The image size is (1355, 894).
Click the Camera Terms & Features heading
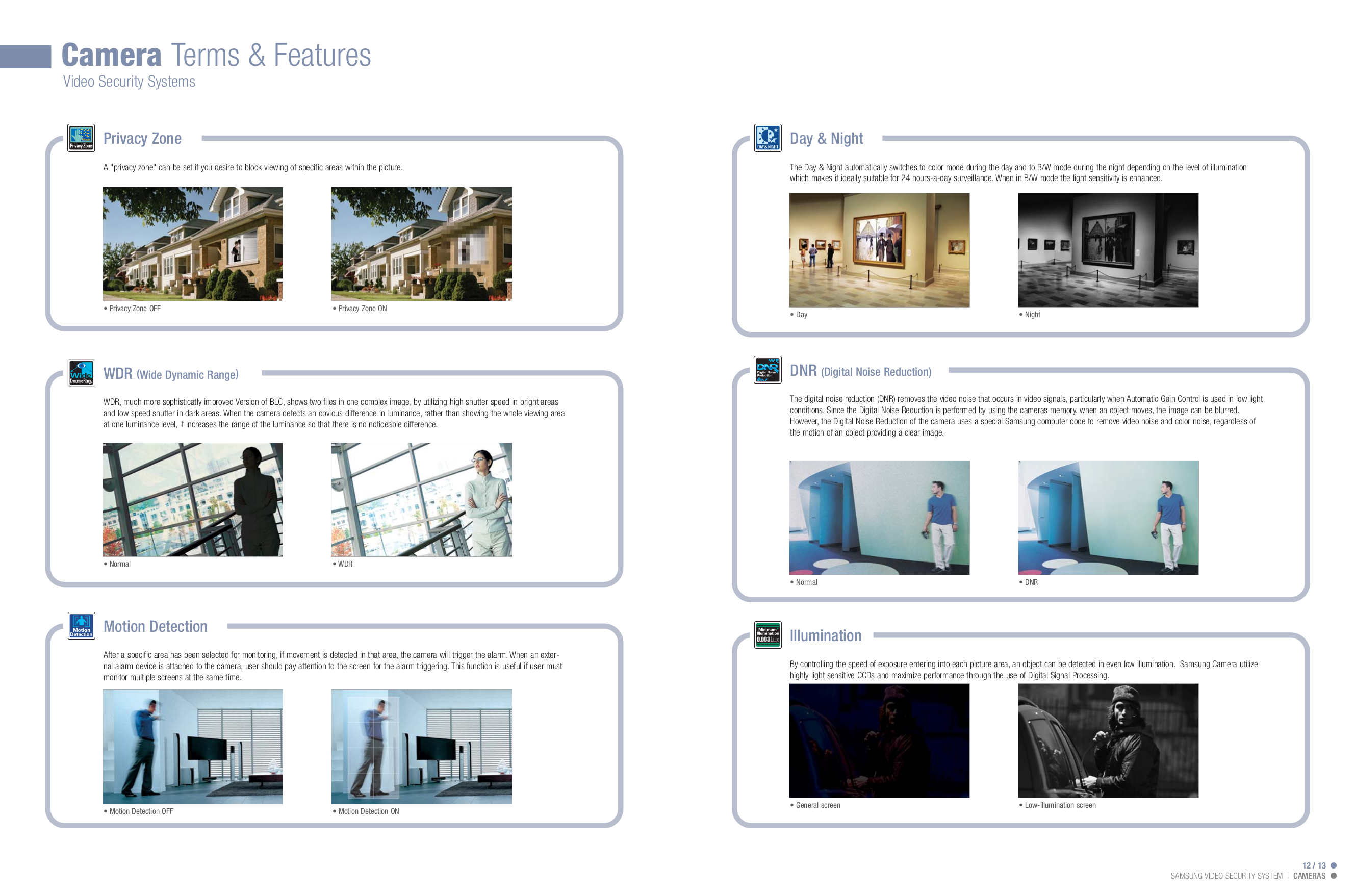point(217,55)
